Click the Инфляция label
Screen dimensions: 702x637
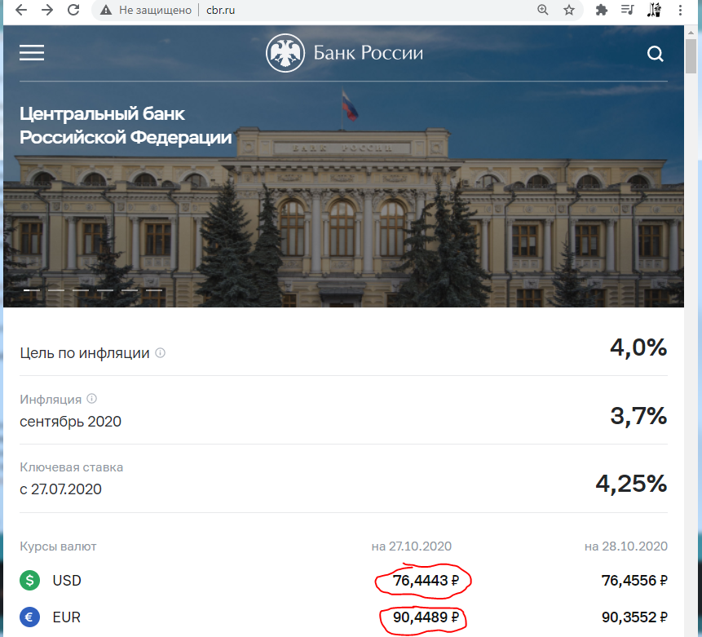click(x=51, y=399)
